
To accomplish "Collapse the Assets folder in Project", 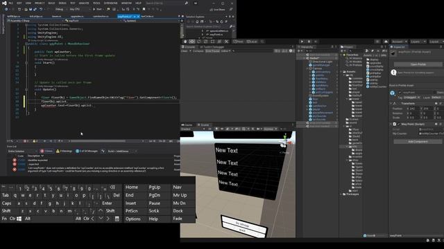I will pyautogui.click(x=341, y=72).
